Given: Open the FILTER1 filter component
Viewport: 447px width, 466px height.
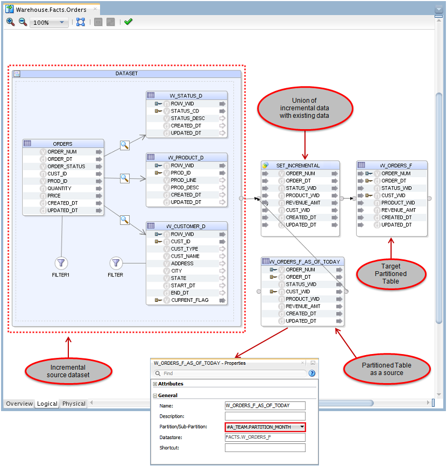Looking at the screenshot, I should click(x=61, y=264).
